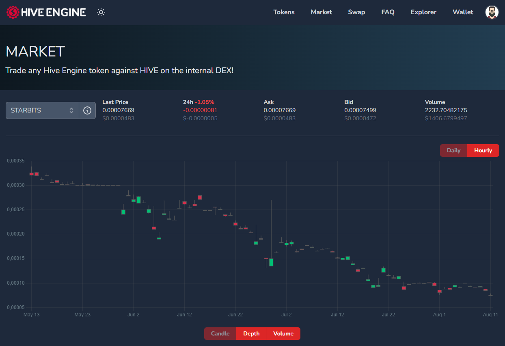The width and height of the screenshot is (505, 346).
Task: Go to the Swap page
Action: pyautogui.click(x=356, y=12)
